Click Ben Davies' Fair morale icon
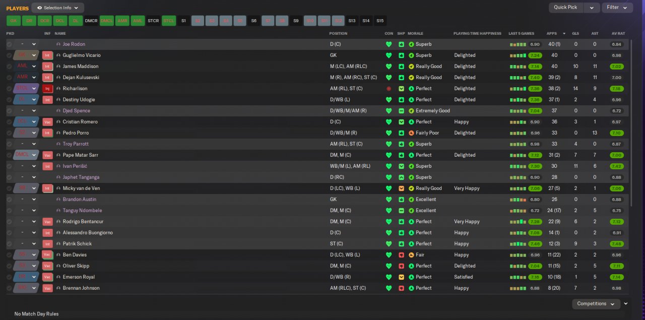 pos(411,255)
